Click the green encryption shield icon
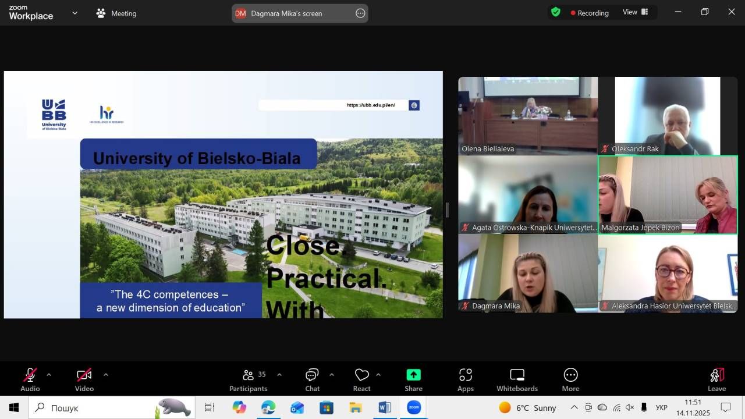This screenshot has width=745, height=419. tap(556, 12)
